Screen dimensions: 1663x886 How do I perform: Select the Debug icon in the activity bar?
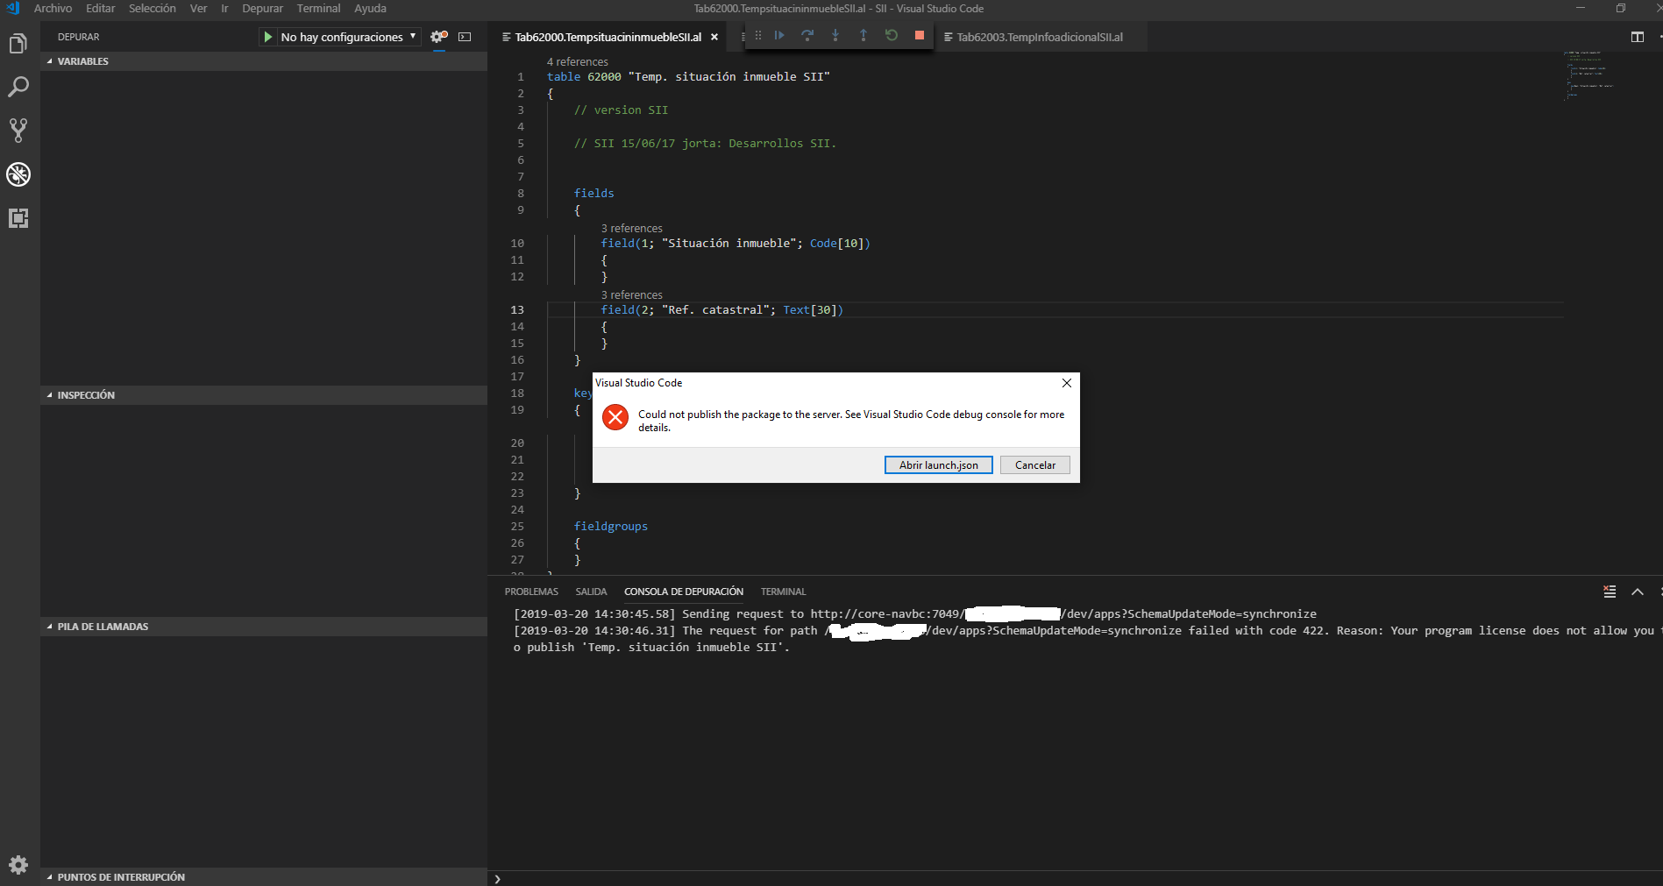[x=18, y=174]
